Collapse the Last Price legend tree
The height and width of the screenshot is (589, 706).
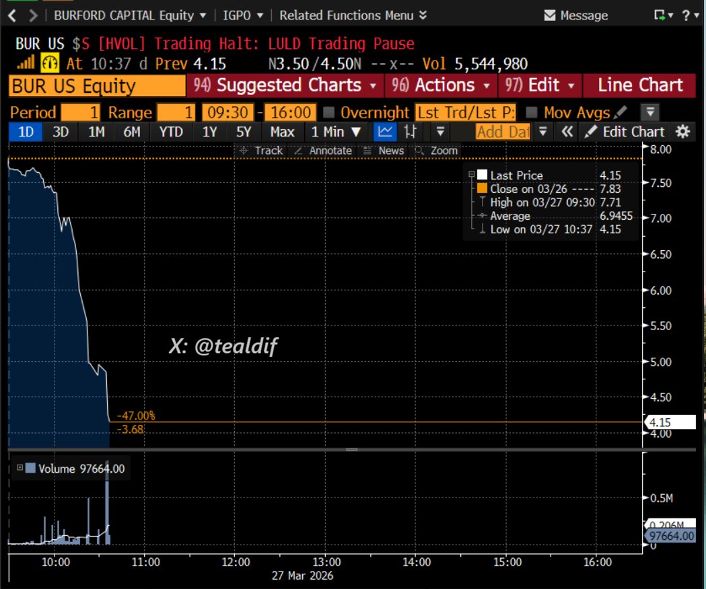(x=471, y=175)
